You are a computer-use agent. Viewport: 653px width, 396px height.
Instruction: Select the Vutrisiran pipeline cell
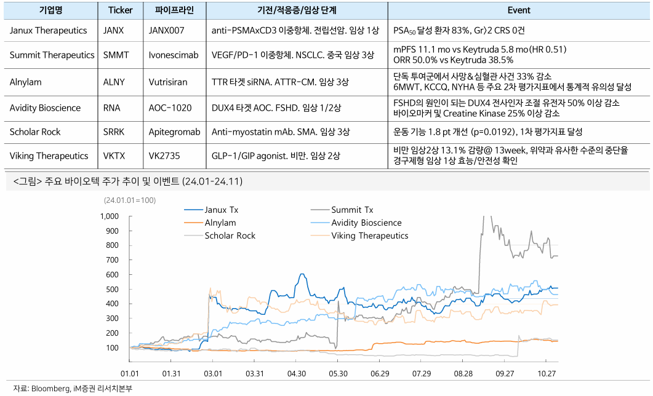(x=168, y=82)
